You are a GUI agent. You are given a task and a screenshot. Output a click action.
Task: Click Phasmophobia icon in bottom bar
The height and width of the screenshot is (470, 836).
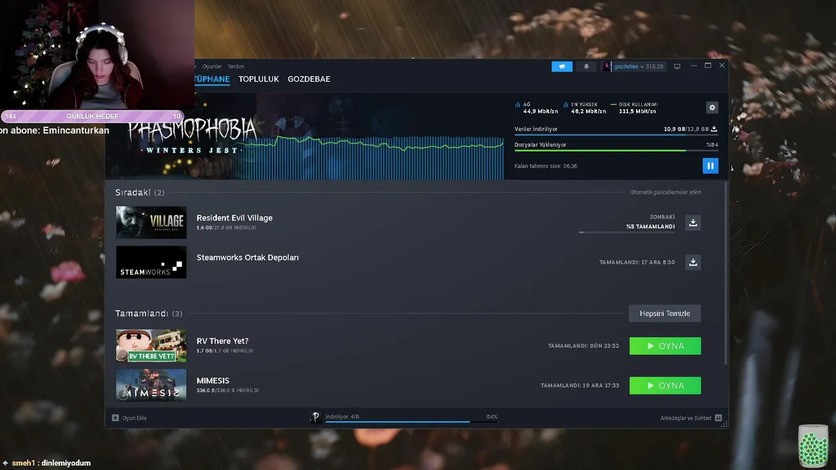(315, 417)
